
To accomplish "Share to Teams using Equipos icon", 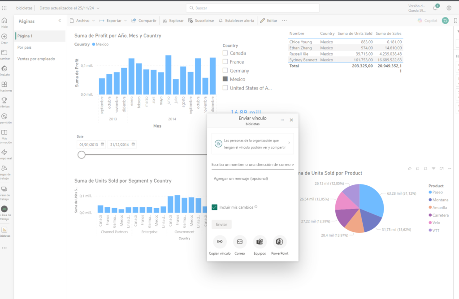I will pyautogui.click(x=260, y=242).
